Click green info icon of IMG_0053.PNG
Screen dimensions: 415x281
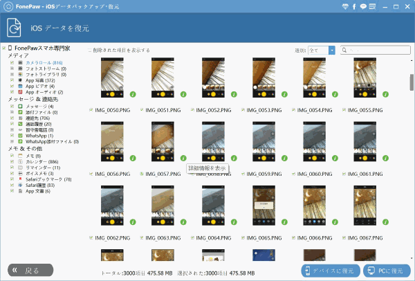[x=284, y=94]
